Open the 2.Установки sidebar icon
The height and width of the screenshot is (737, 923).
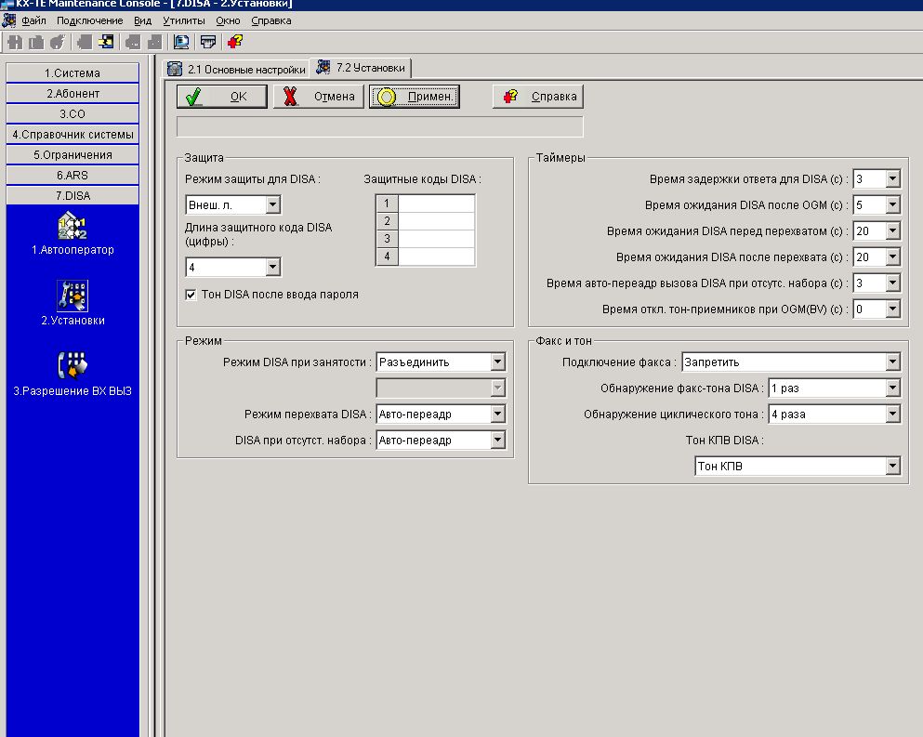[73, 303]
